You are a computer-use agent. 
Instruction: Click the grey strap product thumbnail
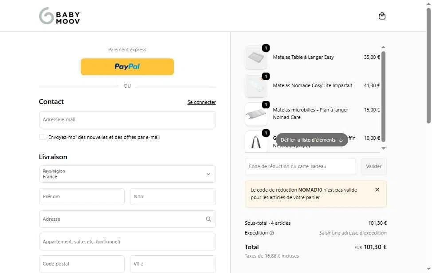(x=256, y=141)
